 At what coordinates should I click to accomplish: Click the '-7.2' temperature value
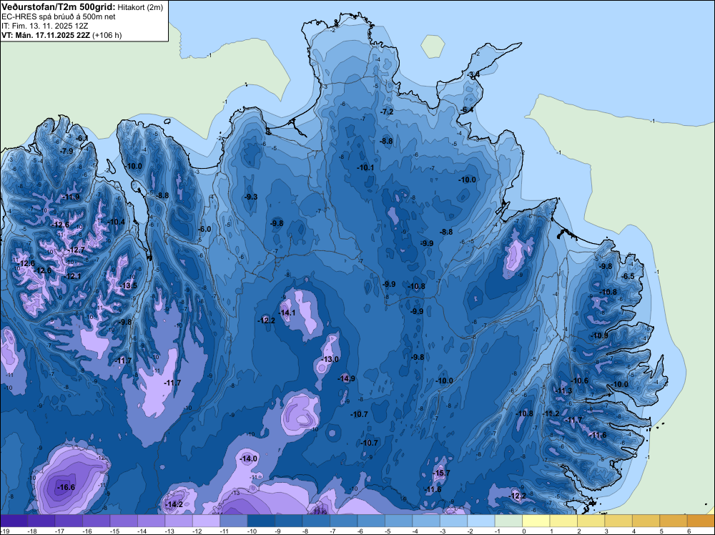pyautogui.click(x=387, y=112)
